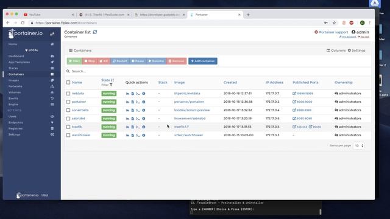Check the sonarrbeta container checkbox

click(x=68, y=110)
